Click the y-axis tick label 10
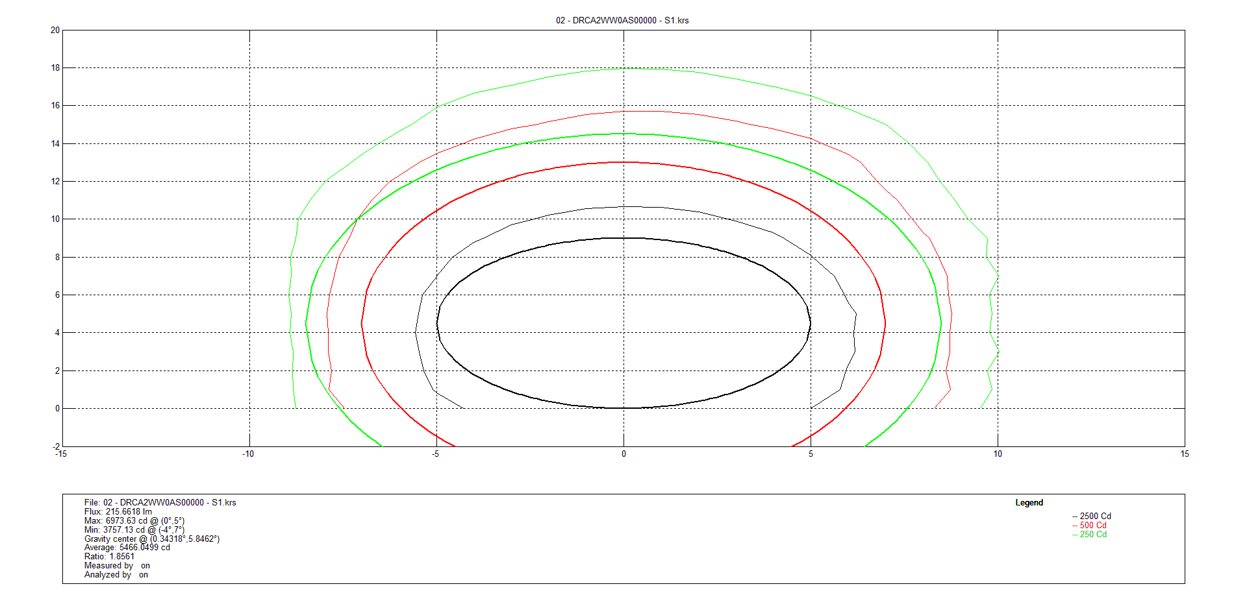The width and height of the screenshot is (1247, 595). [55, 219]
